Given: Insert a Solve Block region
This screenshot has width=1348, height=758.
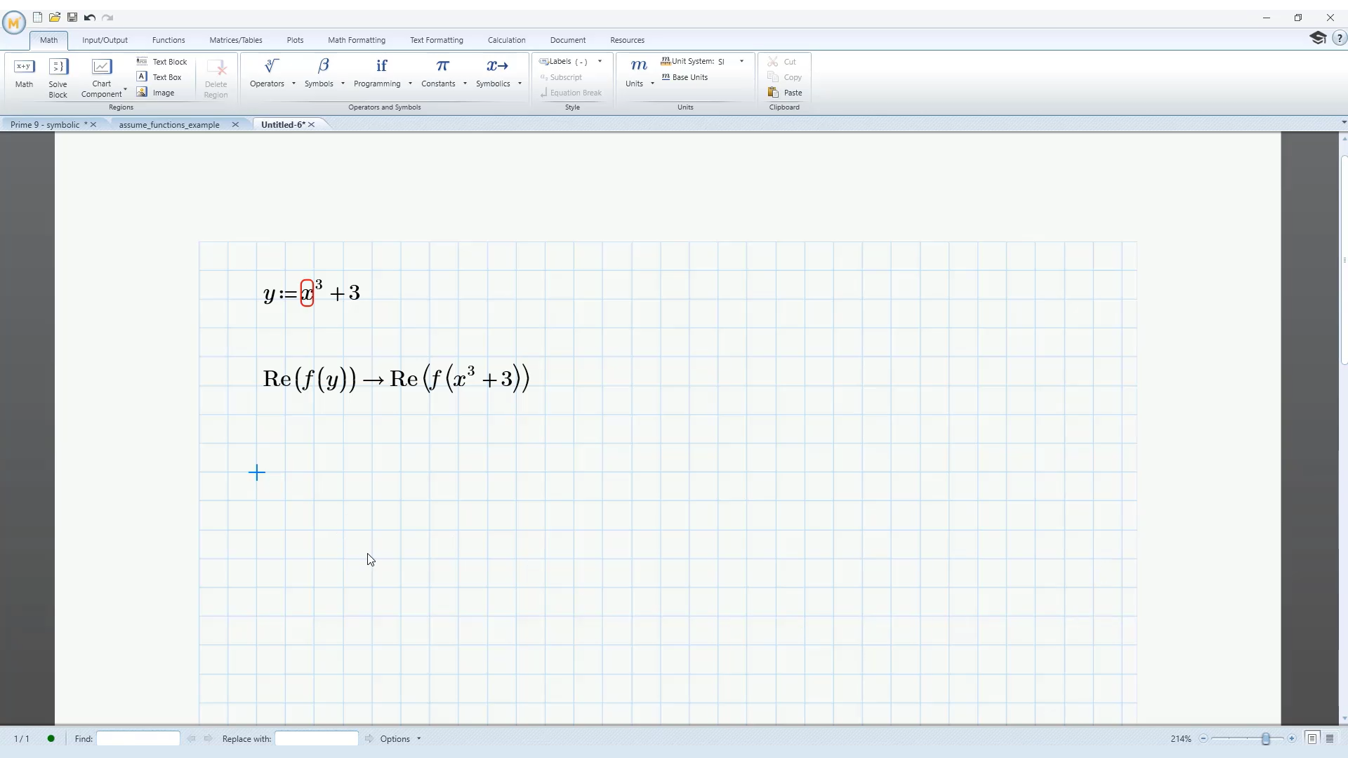Looking at the screenshot, I should pyautogui.click(x=58, y=78).
